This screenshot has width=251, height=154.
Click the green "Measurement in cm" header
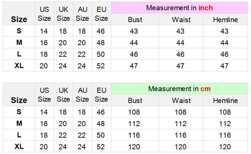pos(179,89)
